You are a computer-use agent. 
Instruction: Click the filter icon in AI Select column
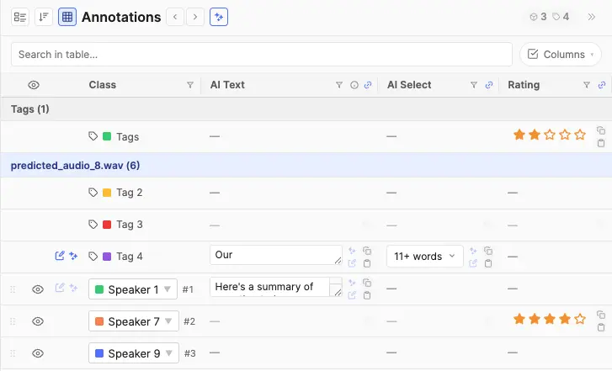(474, 85)
